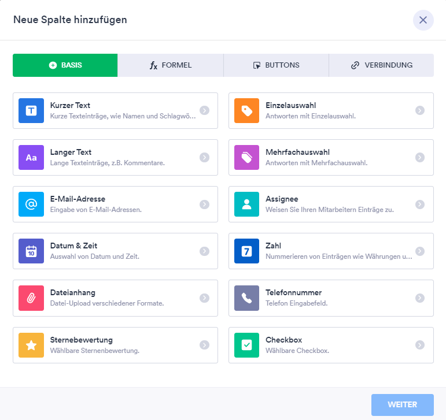Pick the Dateianhang title
Screen dimensions: 446x420
(x=72, y=293)
